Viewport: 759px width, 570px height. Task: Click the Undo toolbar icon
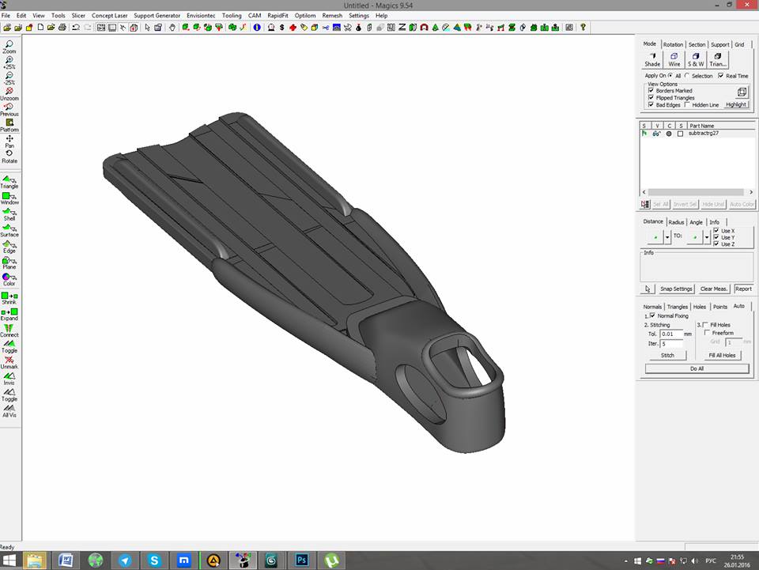(76, 28)
